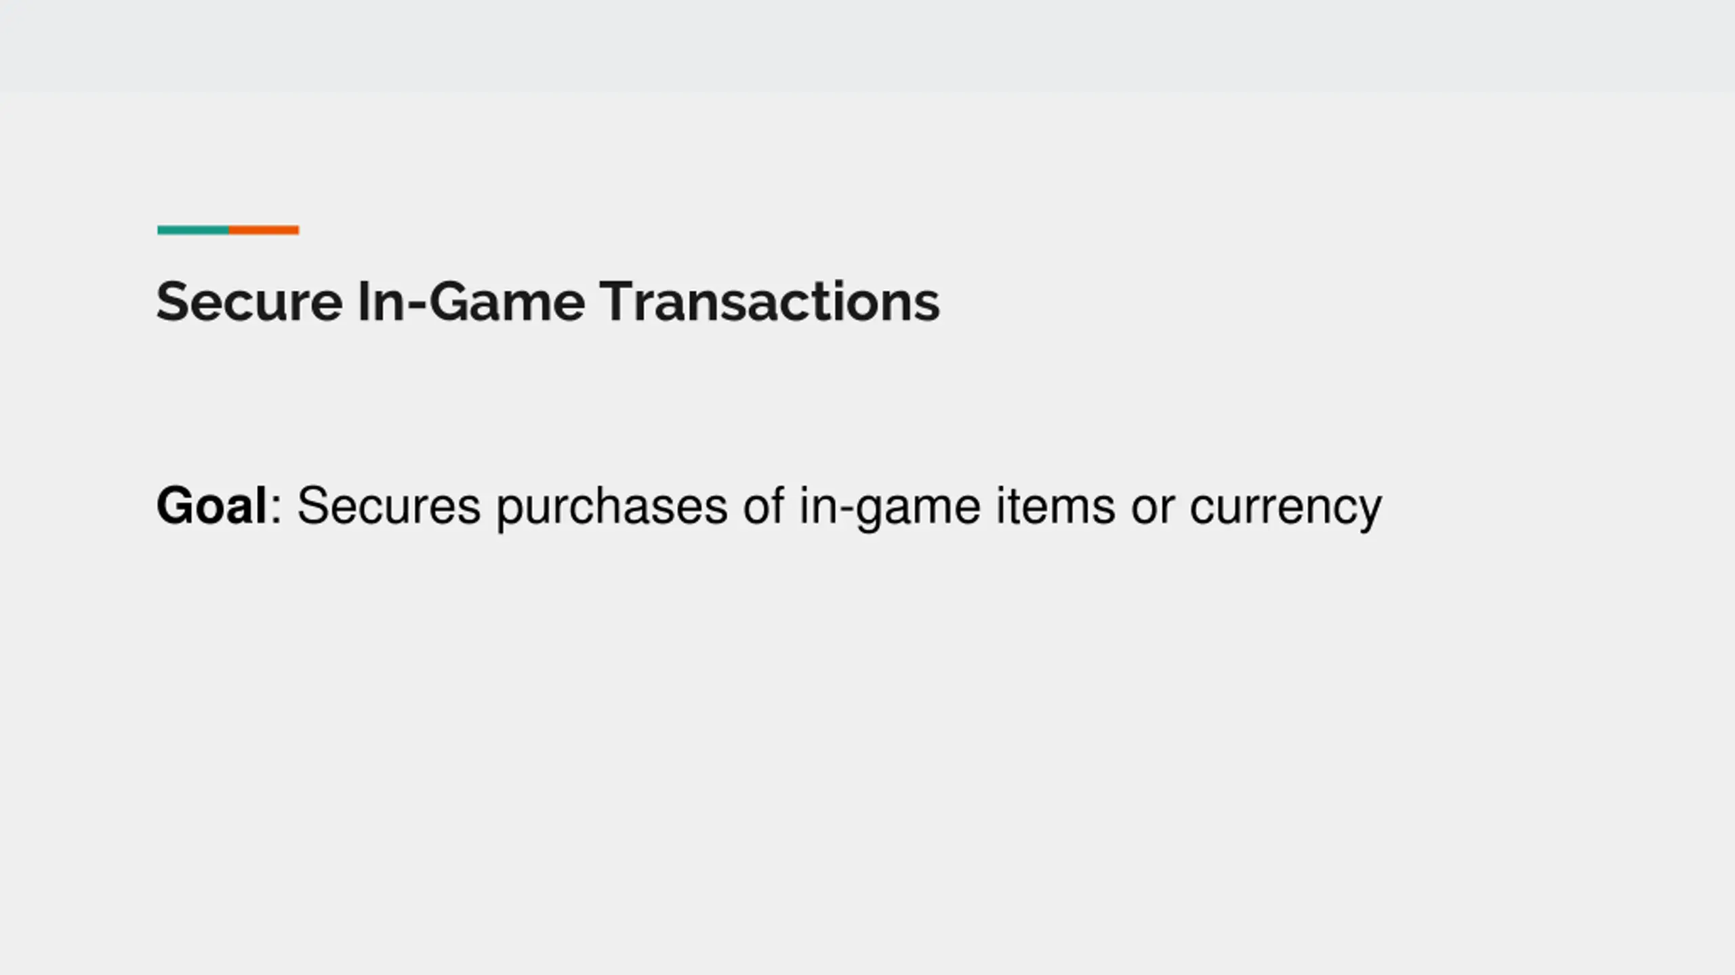Click the word "Secures" in the body text
Screen dimensions: 1735x975
tap(389, 506)
